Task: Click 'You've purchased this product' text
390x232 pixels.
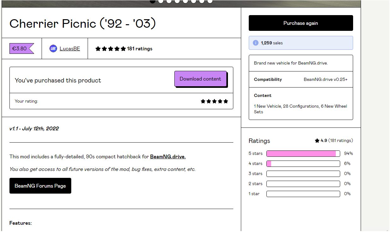Action: click(x=58, y=81)
